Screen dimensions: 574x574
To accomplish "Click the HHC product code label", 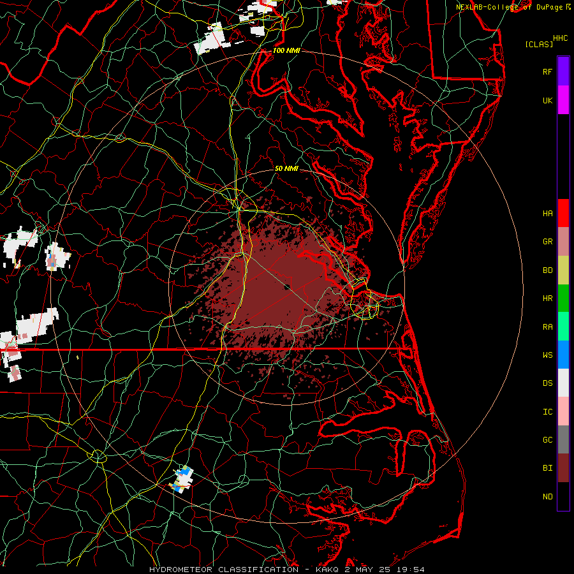I will click(561, 38).
